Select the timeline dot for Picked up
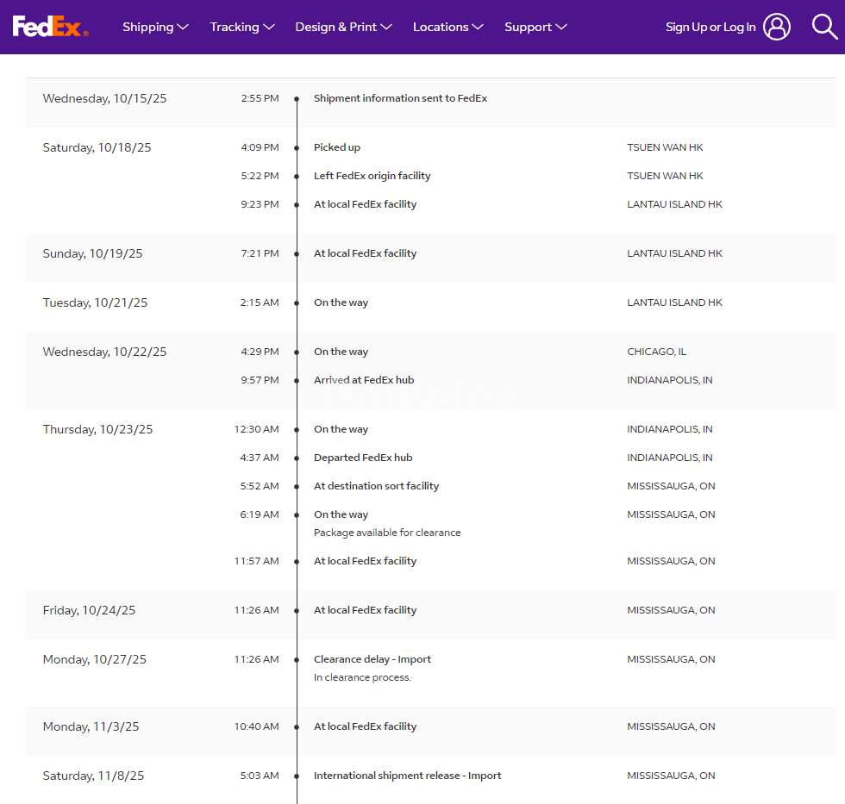Image resolution: width=845 pixels, height=804 pixels. 297,148
